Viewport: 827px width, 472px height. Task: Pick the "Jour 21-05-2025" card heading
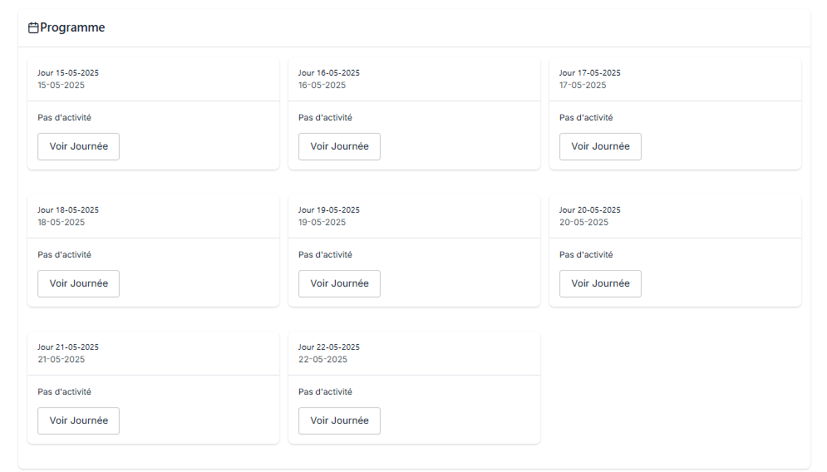point(68,347)
